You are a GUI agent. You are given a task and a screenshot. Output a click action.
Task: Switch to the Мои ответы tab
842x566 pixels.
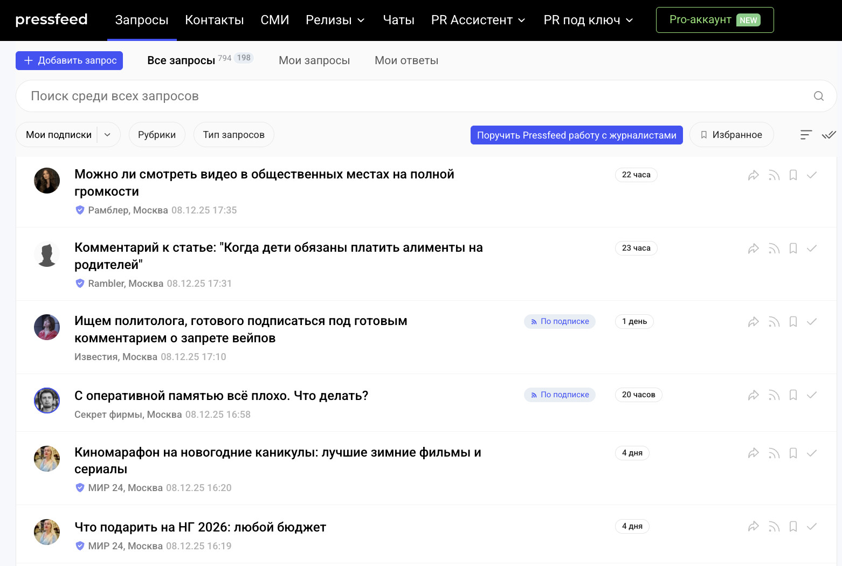(406, 60)
